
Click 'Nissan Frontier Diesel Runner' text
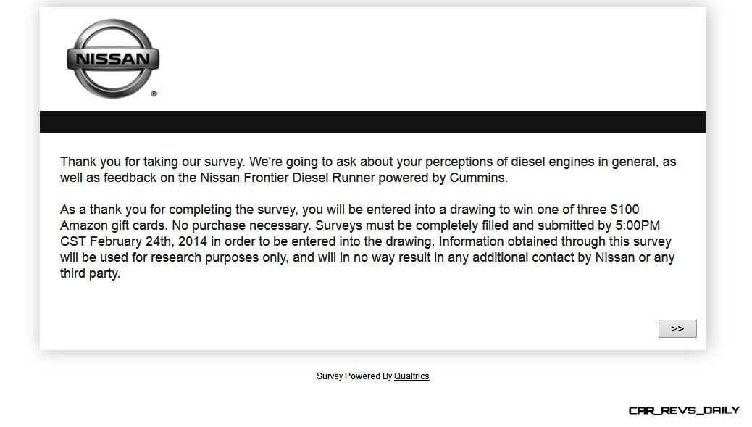coord(288,178)
